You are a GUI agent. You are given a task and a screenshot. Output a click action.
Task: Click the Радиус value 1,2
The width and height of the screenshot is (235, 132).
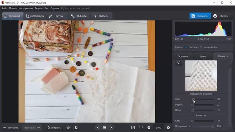pos(219,105)
